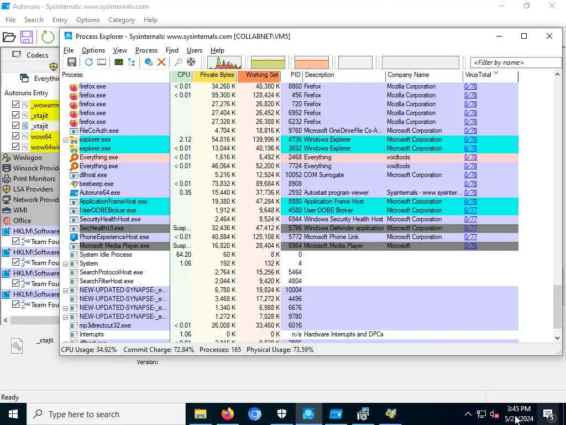Open the VirusTotal 0/78 link for beebeep.exe
The image size is (566, 425).
coord(470,184)
